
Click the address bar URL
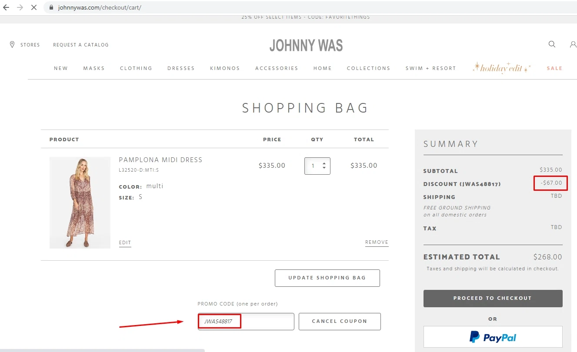coord(100,7)
